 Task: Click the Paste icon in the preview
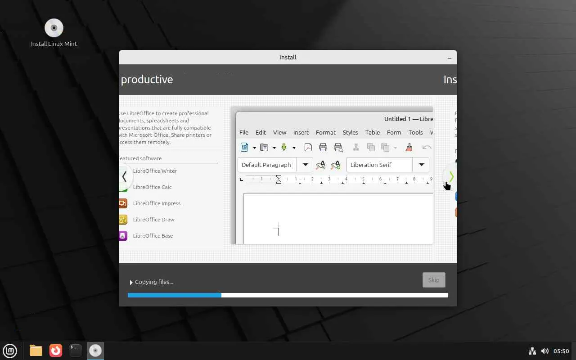pos(385,147)
